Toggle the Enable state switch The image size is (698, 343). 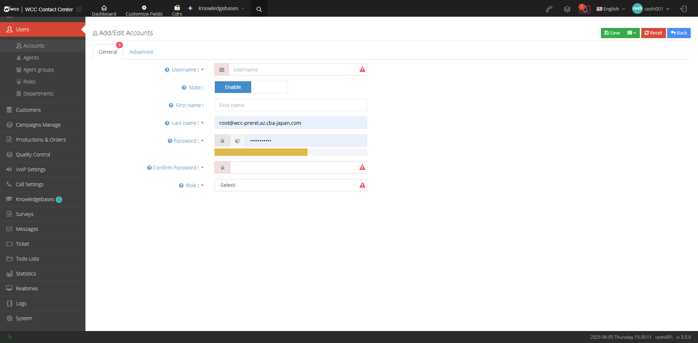pyautogui.click(x=251, y=87)
